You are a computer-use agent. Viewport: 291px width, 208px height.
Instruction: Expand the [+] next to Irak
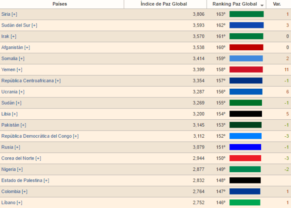(14, 37)
